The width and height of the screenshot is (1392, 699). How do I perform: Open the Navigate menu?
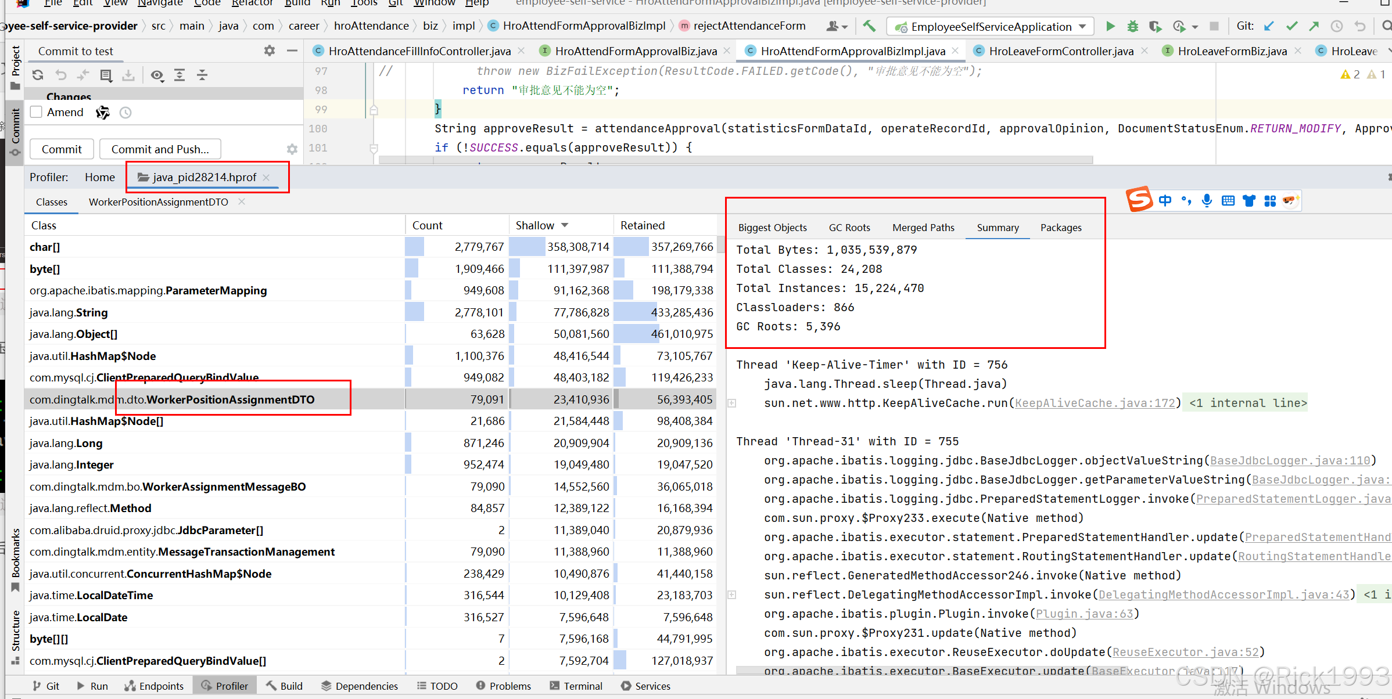click(x=160, y=3)
